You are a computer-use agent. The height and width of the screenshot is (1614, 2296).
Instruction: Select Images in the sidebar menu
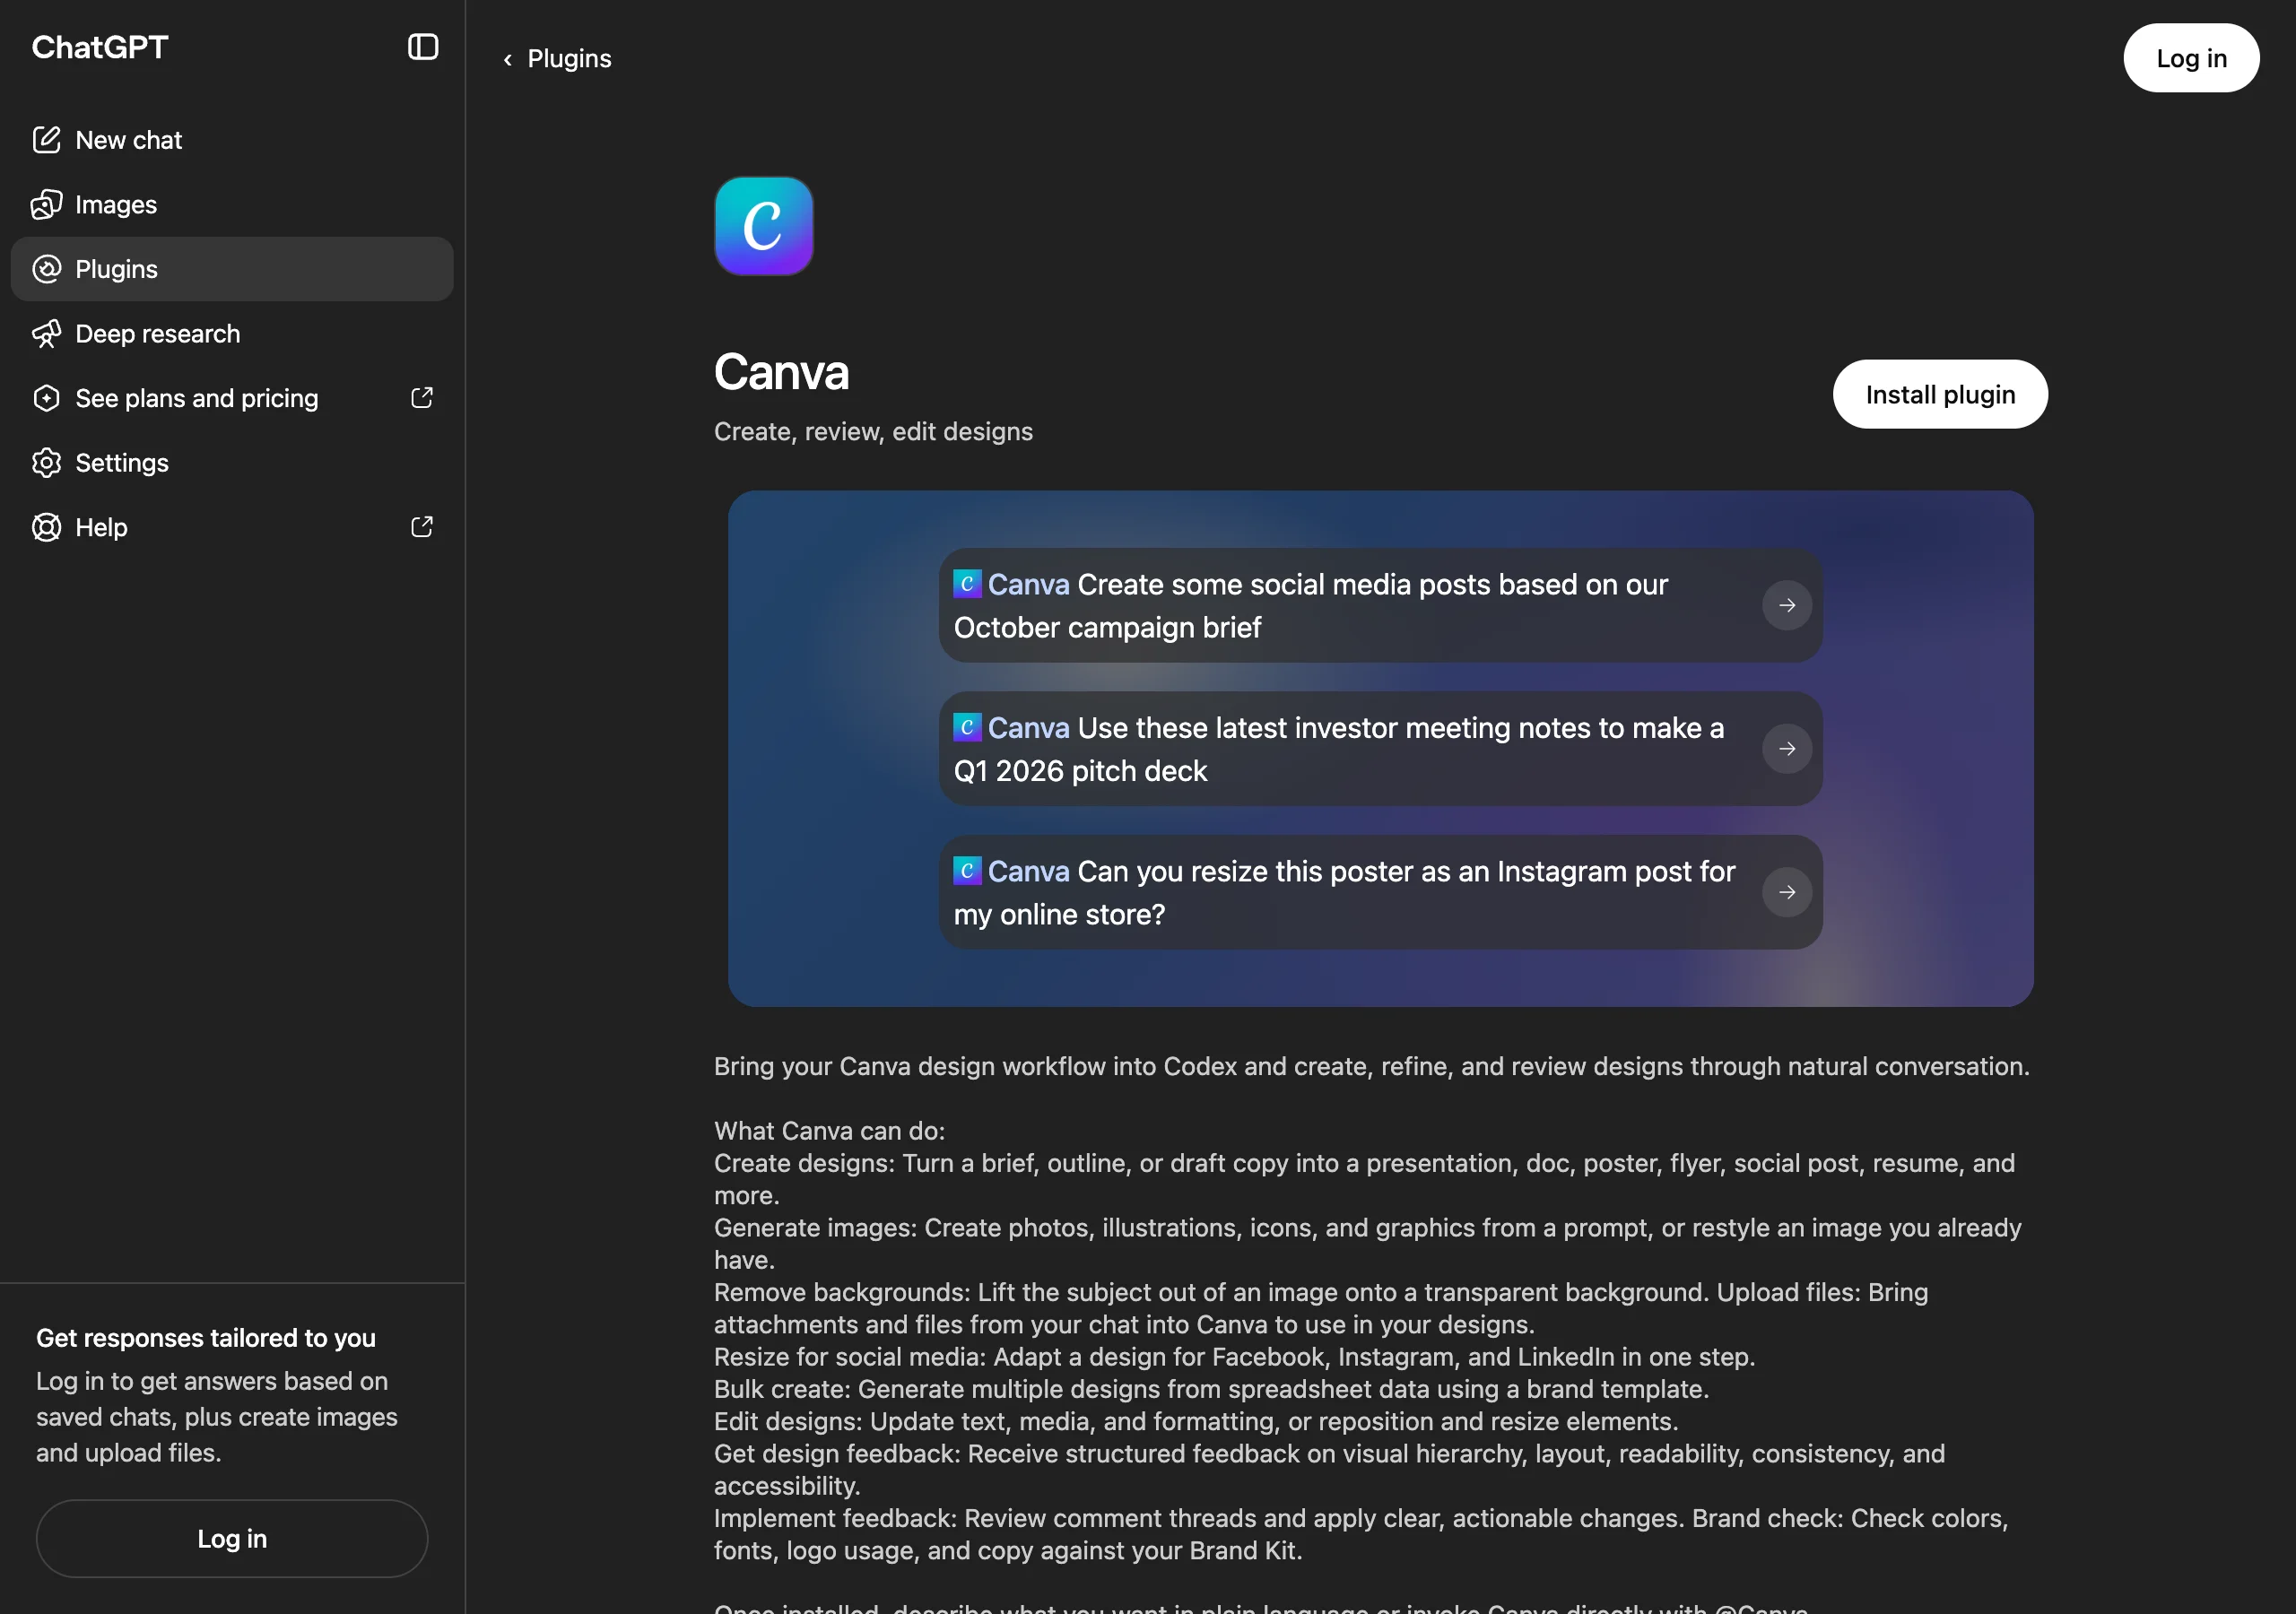click(232, 205)
